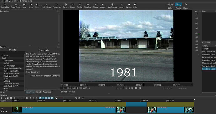The width and height of the screenshot is (216, 114).
Task: Mute track V1 audio
Action: (x=4, y=112)
